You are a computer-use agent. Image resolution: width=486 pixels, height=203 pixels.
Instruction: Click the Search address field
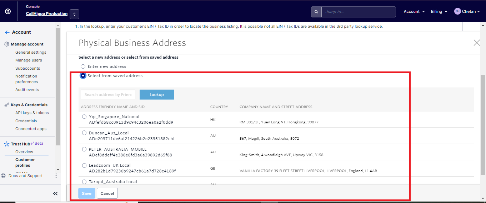point(108,95)
